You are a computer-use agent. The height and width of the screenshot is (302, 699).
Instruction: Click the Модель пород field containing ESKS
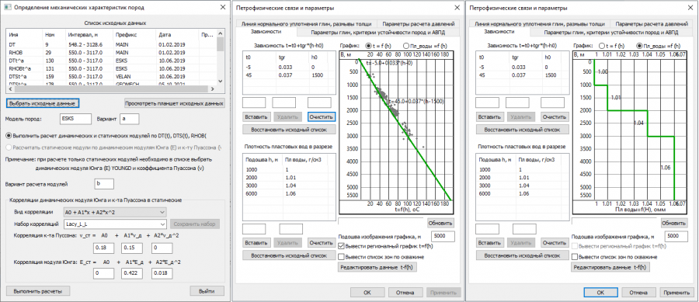pos(75,119)
